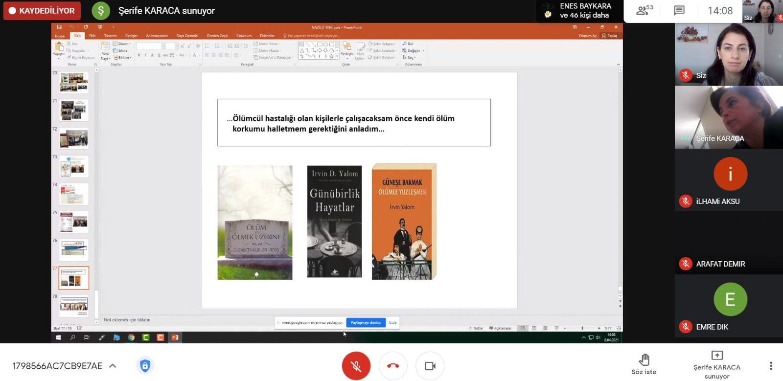Open the Geçişler ribbon tab
783x381 pixels.
pos(131,36)
